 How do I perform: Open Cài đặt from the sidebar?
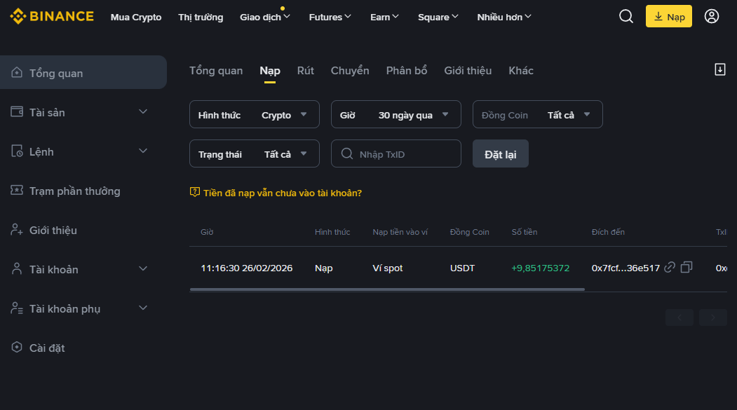(47, 348)
